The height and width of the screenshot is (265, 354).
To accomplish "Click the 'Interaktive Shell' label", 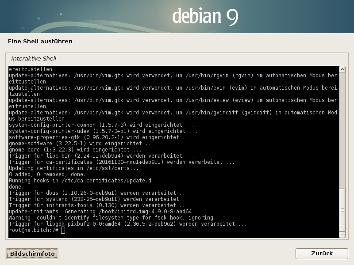I will (34, 59).
